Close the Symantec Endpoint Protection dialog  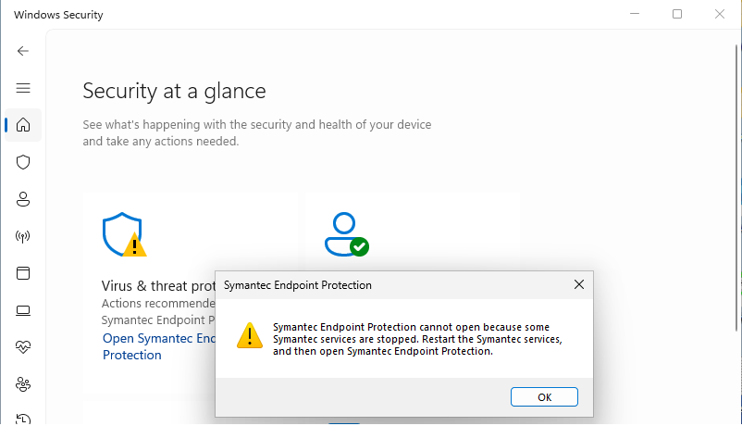click(x=579, y=284)
